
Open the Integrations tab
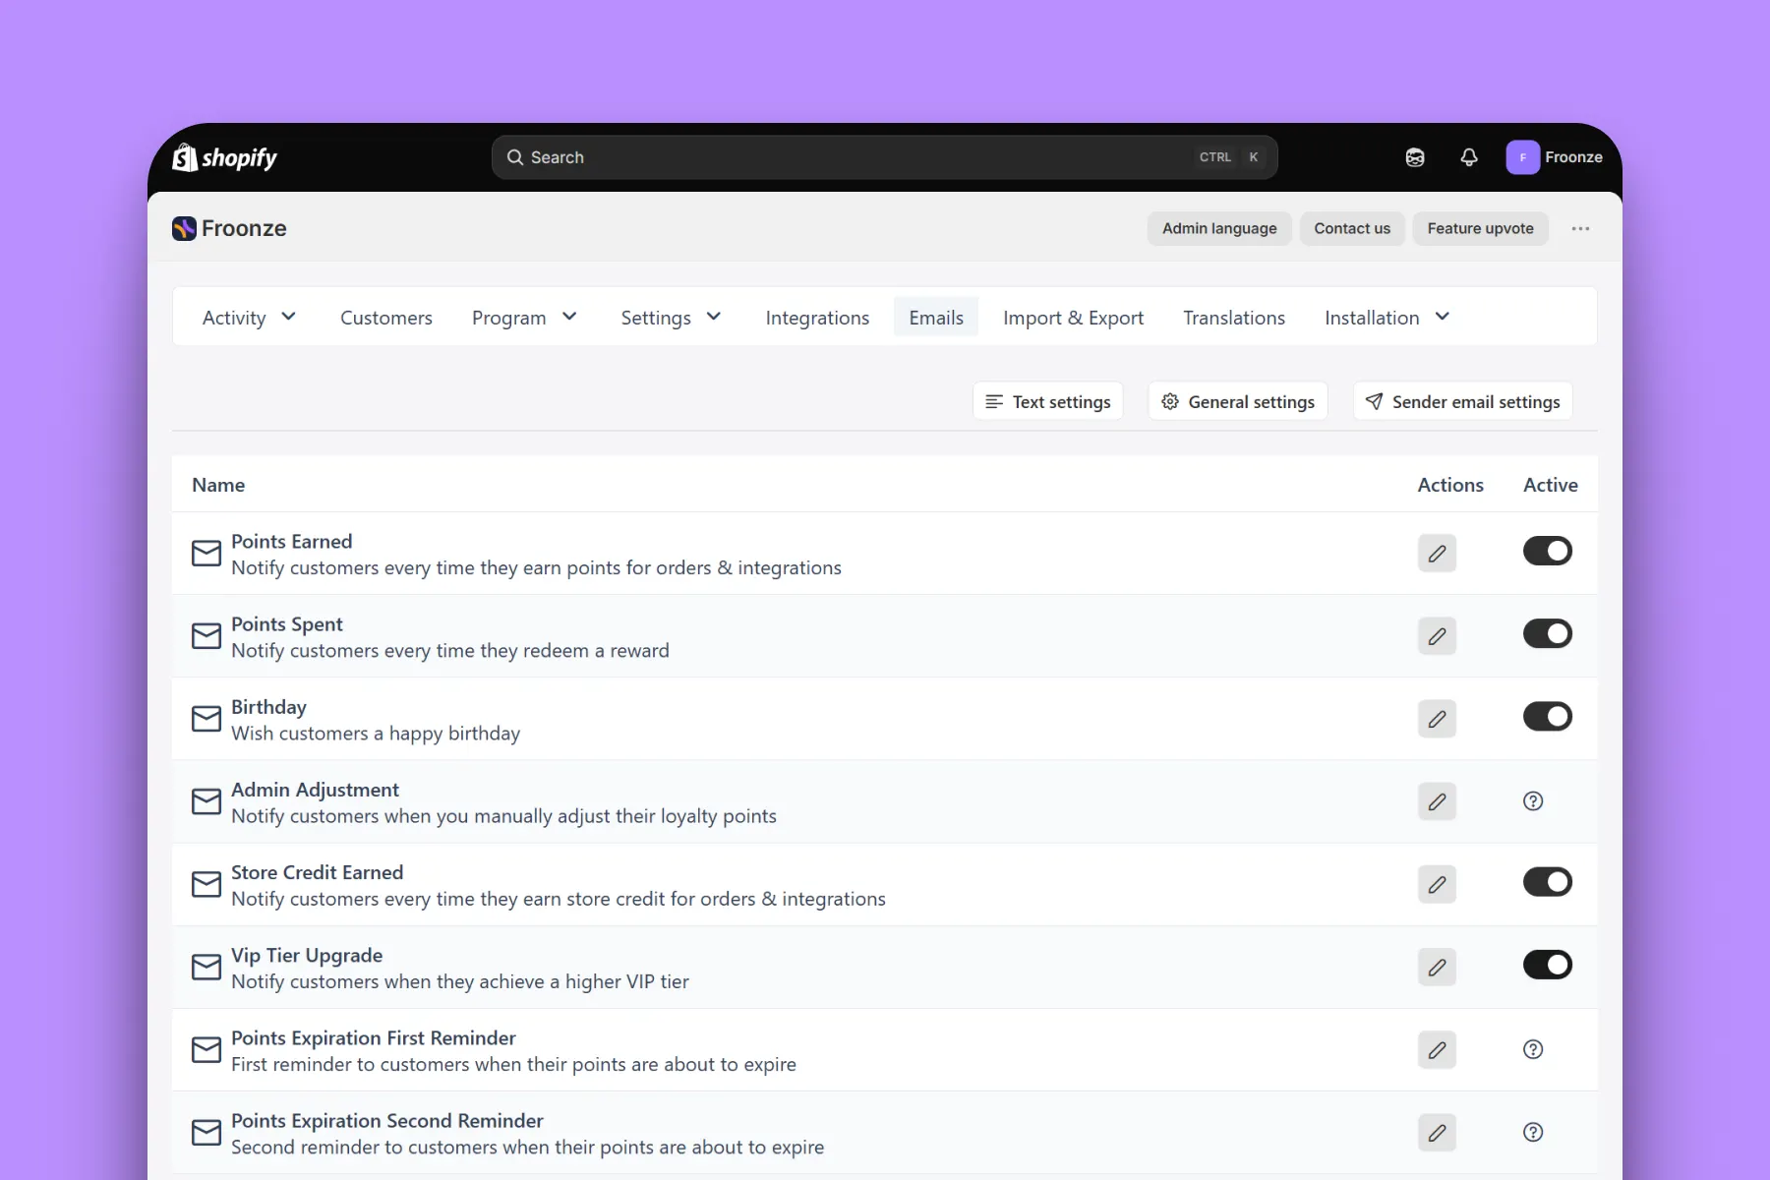(x=817, y=317)
